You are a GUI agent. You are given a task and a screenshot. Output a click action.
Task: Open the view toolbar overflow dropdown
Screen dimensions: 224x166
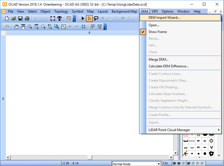(x=105, y=27)
